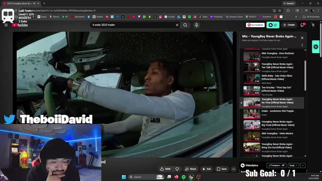This screenshot has width=322, height=181.
Task: Expand the Videolytics Tools dropdown
Action: click(x=293, y=165)
